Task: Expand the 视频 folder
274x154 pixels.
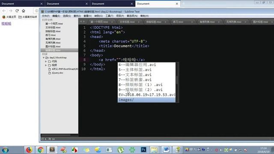Action: (x=46, y=65)
